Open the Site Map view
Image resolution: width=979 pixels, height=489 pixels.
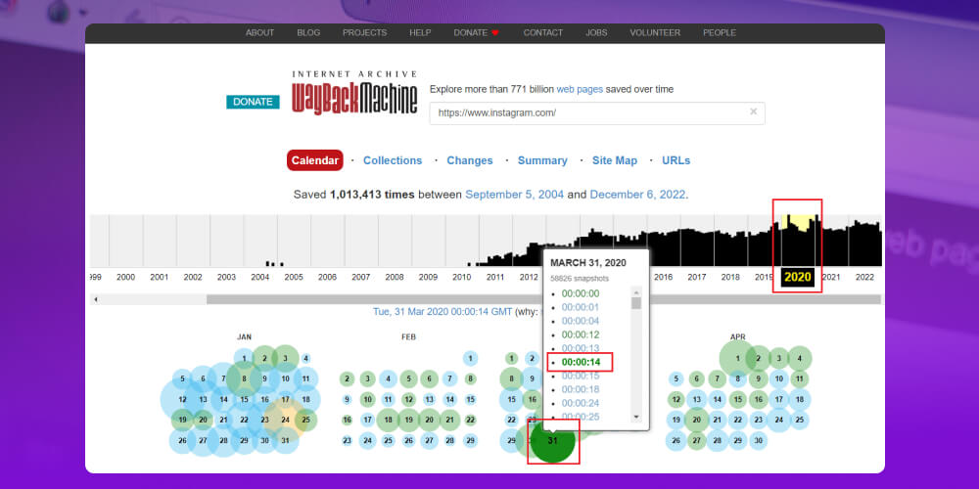(x=615, y=160)
